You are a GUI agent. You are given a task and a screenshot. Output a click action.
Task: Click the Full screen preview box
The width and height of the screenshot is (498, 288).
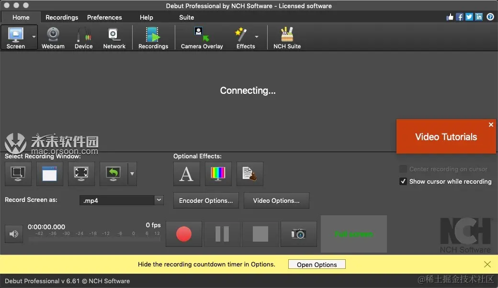354,234
